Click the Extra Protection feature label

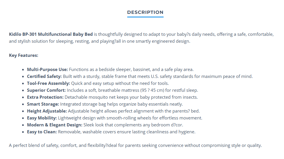tap(45, 97)
